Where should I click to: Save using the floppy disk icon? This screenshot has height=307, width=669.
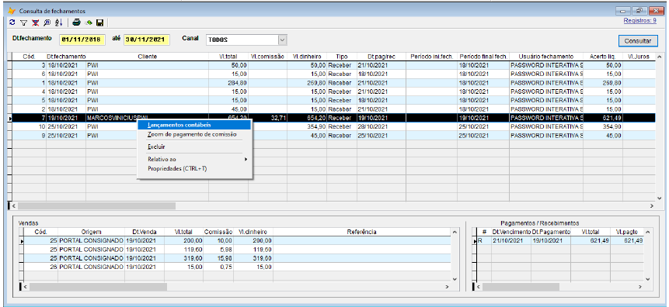point(99,22)
